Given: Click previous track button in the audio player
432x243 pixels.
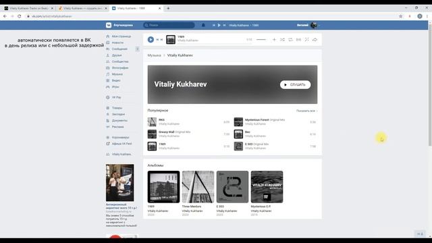Looking at the screenshot, I should click(x=157, y=40).
